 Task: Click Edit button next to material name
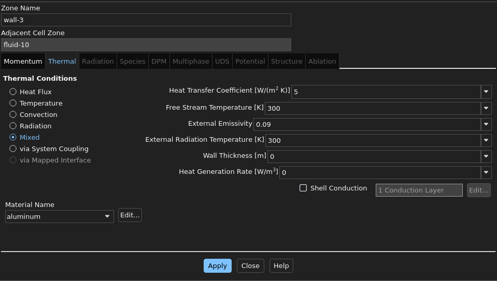(130, 215)
